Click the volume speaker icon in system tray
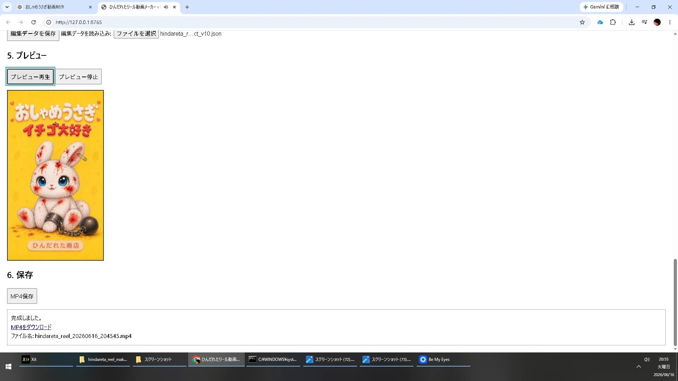 647,359
